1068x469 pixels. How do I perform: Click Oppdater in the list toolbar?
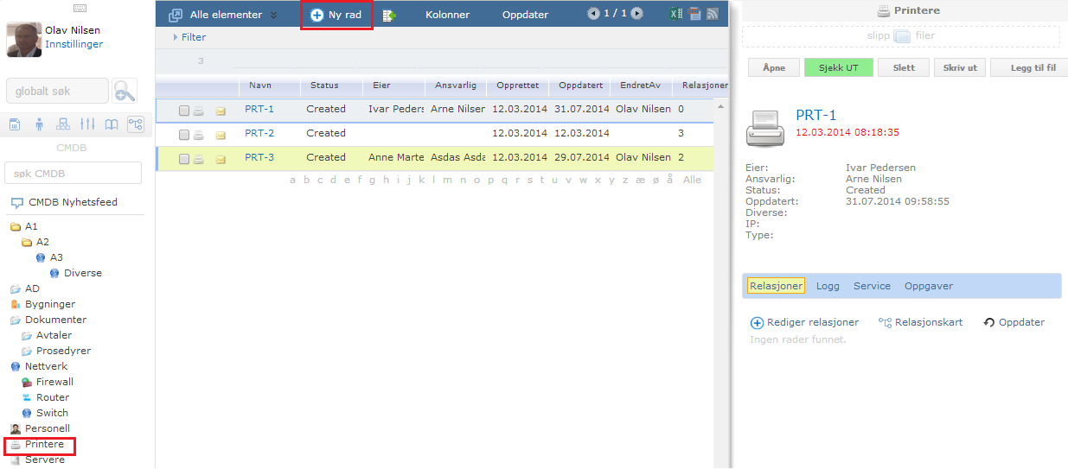pos(525,15)
